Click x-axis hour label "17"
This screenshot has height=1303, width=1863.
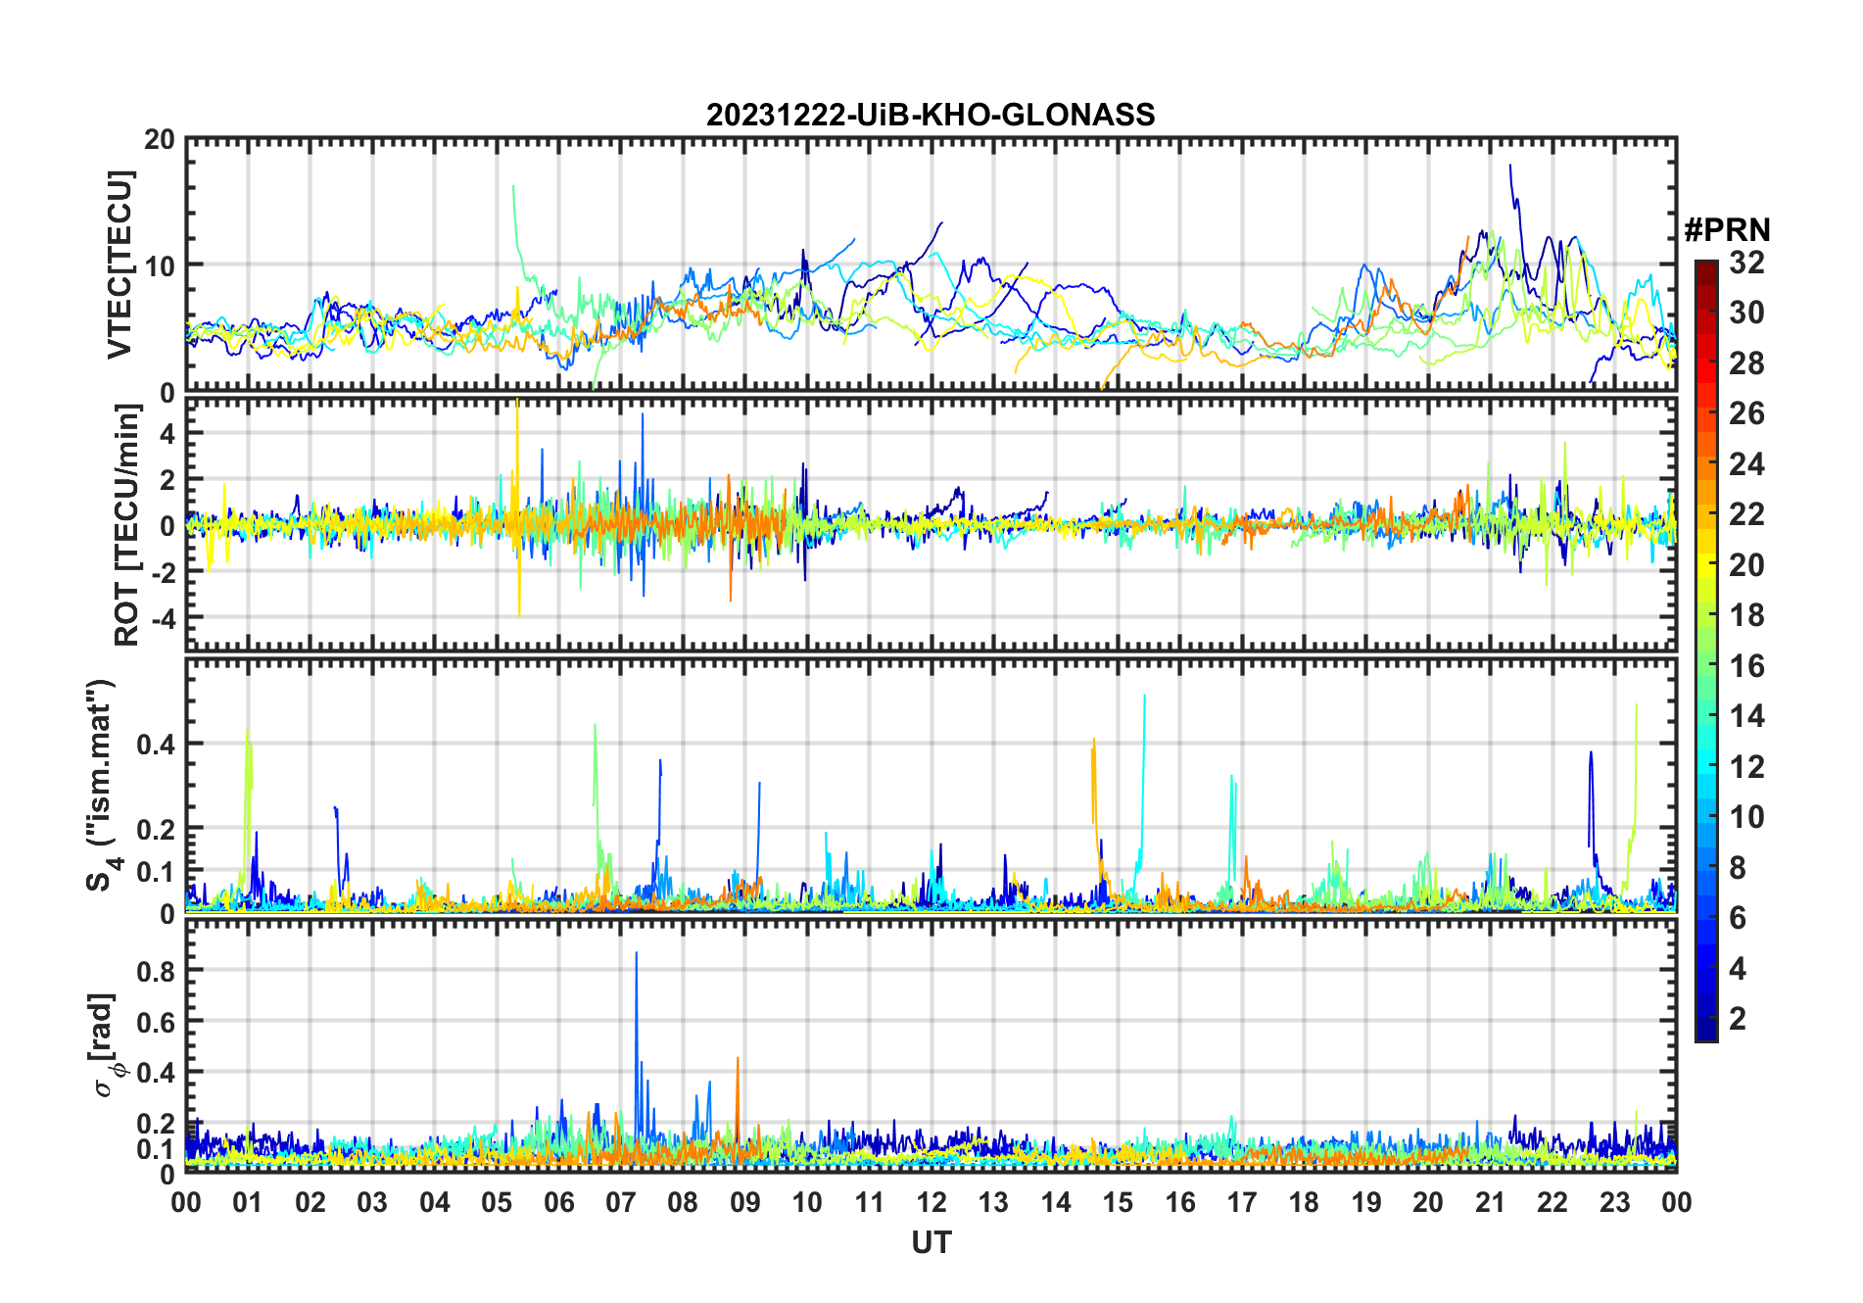[x=1242, y=1202]
